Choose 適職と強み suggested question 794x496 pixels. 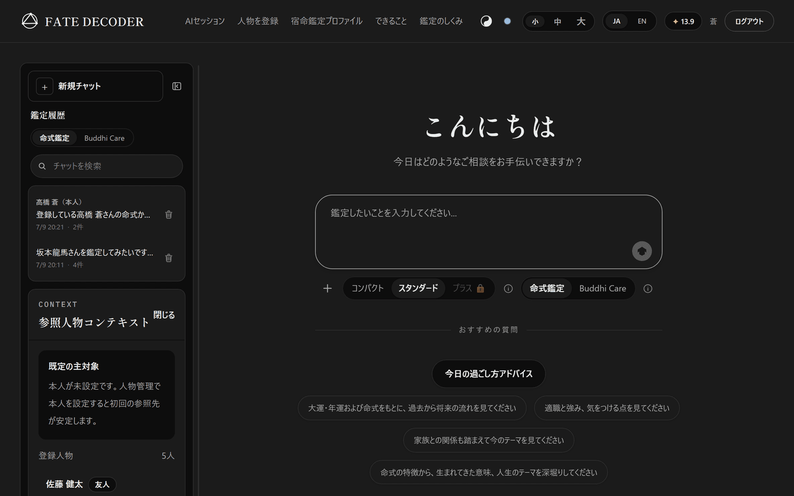pyautogui.click(x=607, y=408)
